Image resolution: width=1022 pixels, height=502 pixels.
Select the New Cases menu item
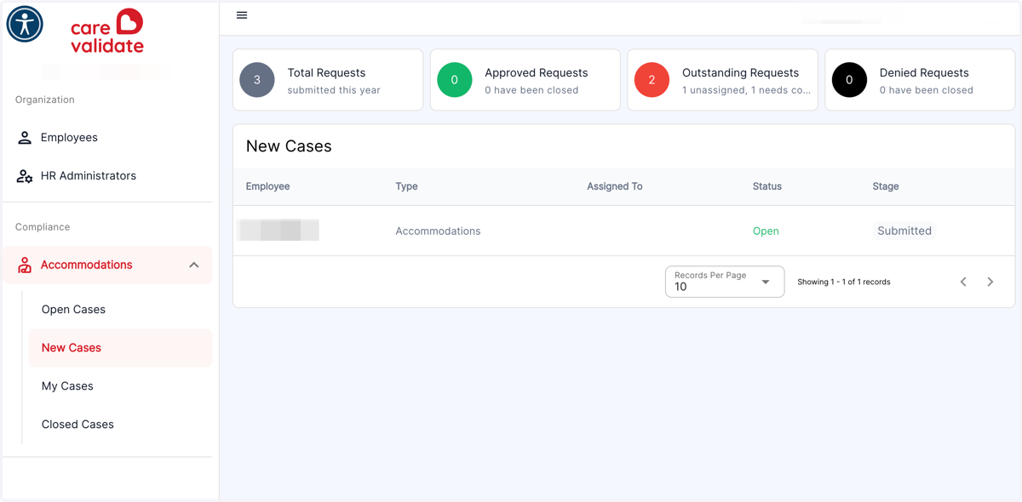tap(120, 348)
